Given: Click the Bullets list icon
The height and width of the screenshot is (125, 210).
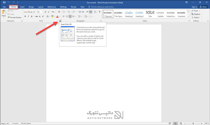Looking at the screenshot, I should pyautogui.click(x=64, y=12).
